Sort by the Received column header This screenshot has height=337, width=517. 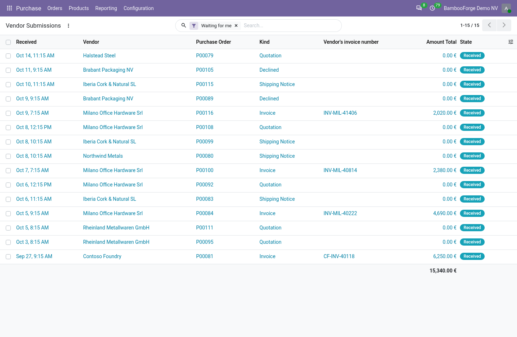click(x=26, y=42)
